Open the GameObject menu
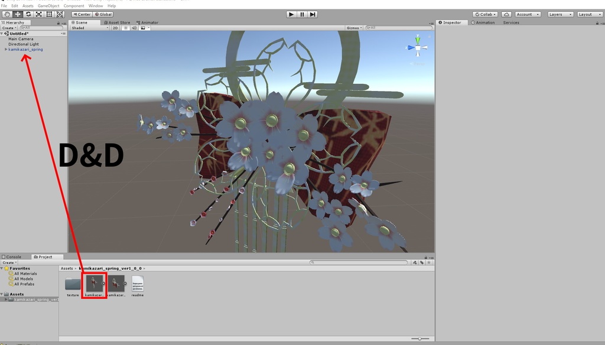 point(48,6)
